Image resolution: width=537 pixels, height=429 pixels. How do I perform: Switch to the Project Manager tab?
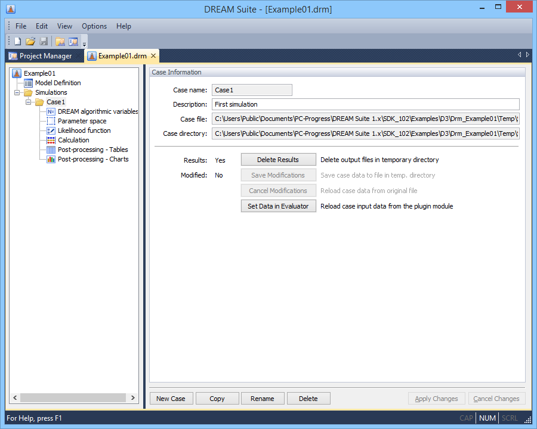[45, 56]
